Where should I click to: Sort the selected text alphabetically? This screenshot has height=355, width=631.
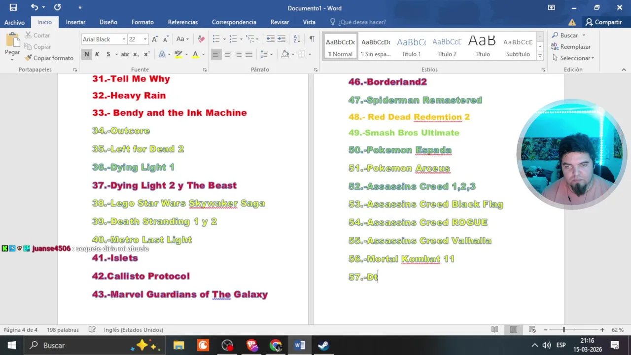click(297, 39)
